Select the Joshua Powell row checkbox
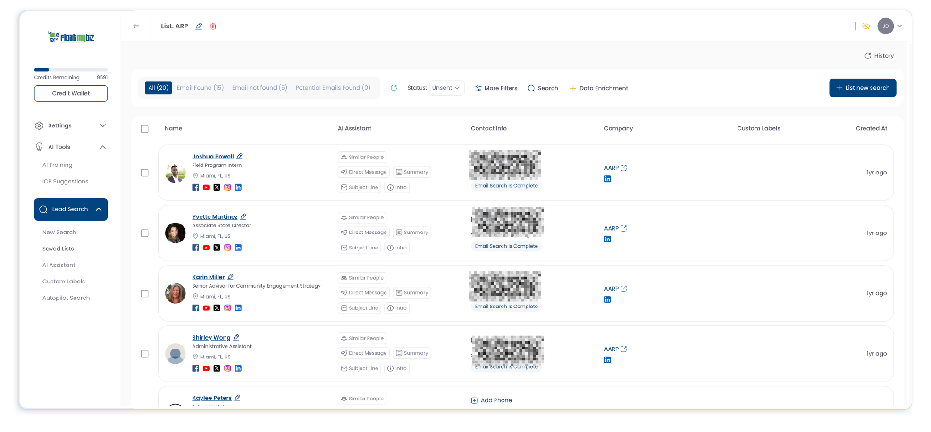The image size is (931, 432). 145,173
